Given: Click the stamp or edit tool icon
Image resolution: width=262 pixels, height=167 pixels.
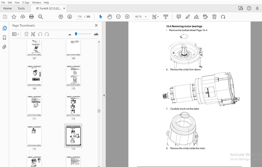Looking at the screenshot, I should click(x=205, y=17).
